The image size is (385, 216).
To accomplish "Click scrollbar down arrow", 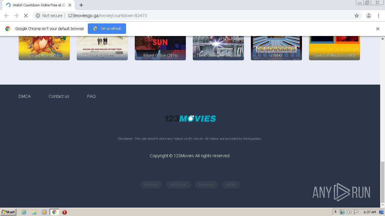I will [383, 205].
